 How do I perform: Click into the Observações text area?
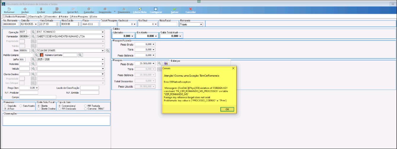pos(56,120)
